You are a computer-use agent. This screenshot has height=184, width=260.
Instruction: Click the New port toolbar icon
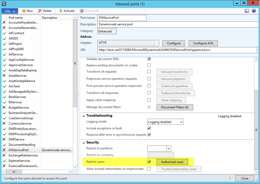coord(24,11)
